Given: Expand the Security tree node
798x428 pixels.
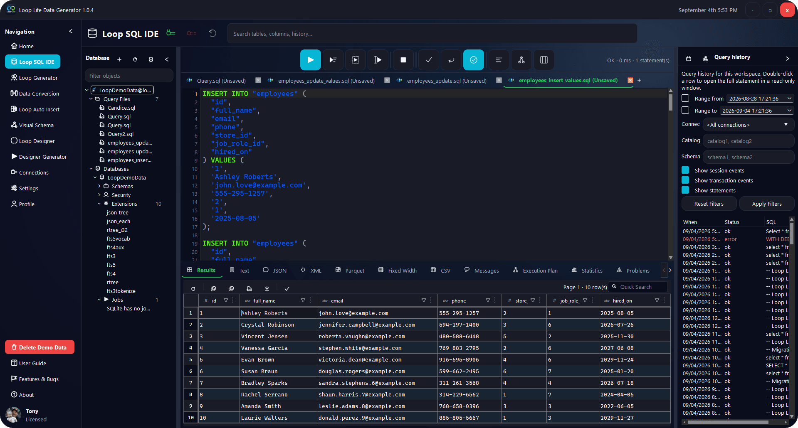Looking at the screenshot, I should [99, 195].
